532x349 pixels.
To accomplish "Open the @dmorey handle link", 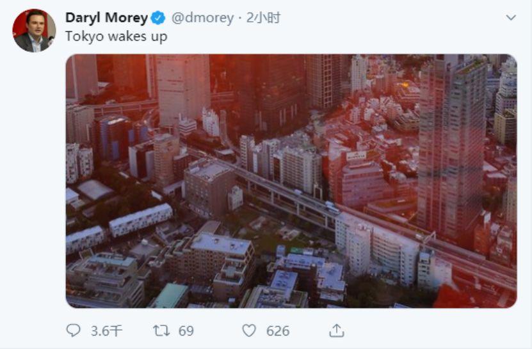I will pos(202,18).
